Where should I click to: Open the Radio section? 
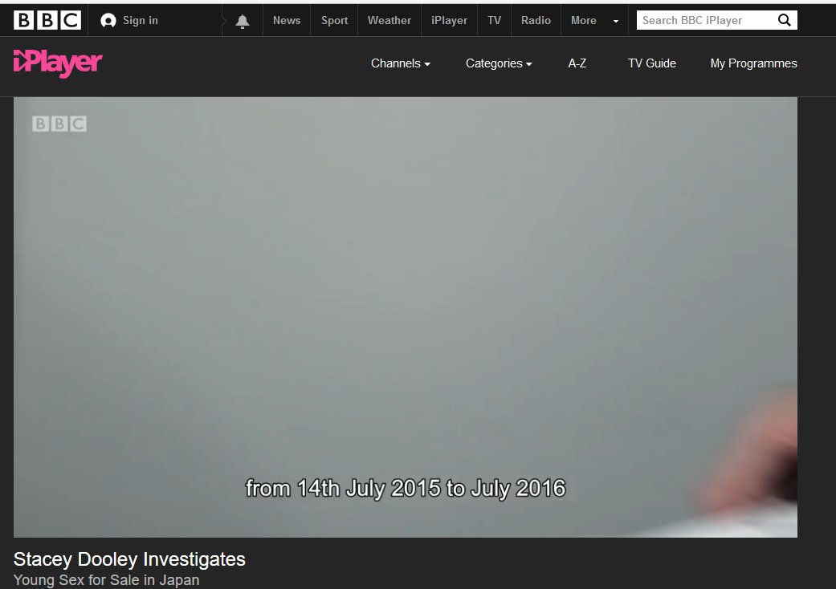536,20
